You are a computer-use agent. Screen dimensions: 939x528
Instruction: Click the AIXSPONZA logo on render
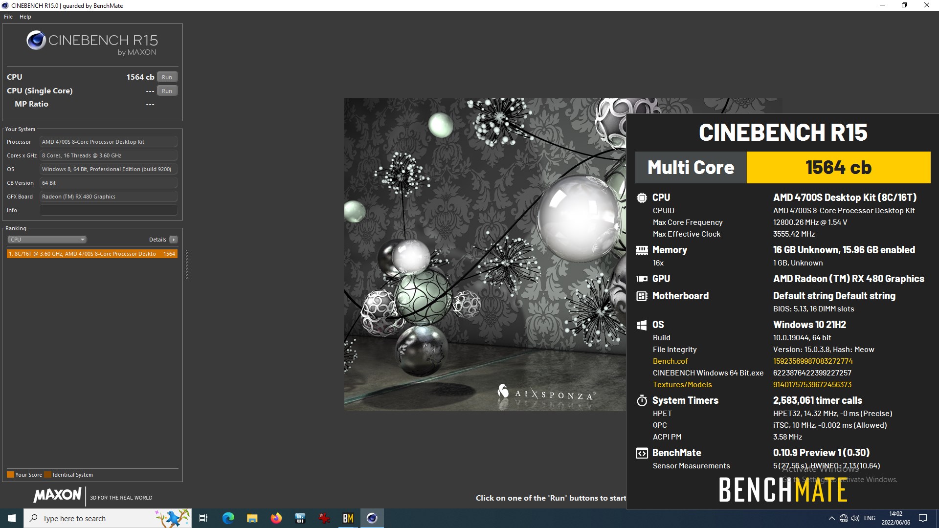click(x=546, y=393)
